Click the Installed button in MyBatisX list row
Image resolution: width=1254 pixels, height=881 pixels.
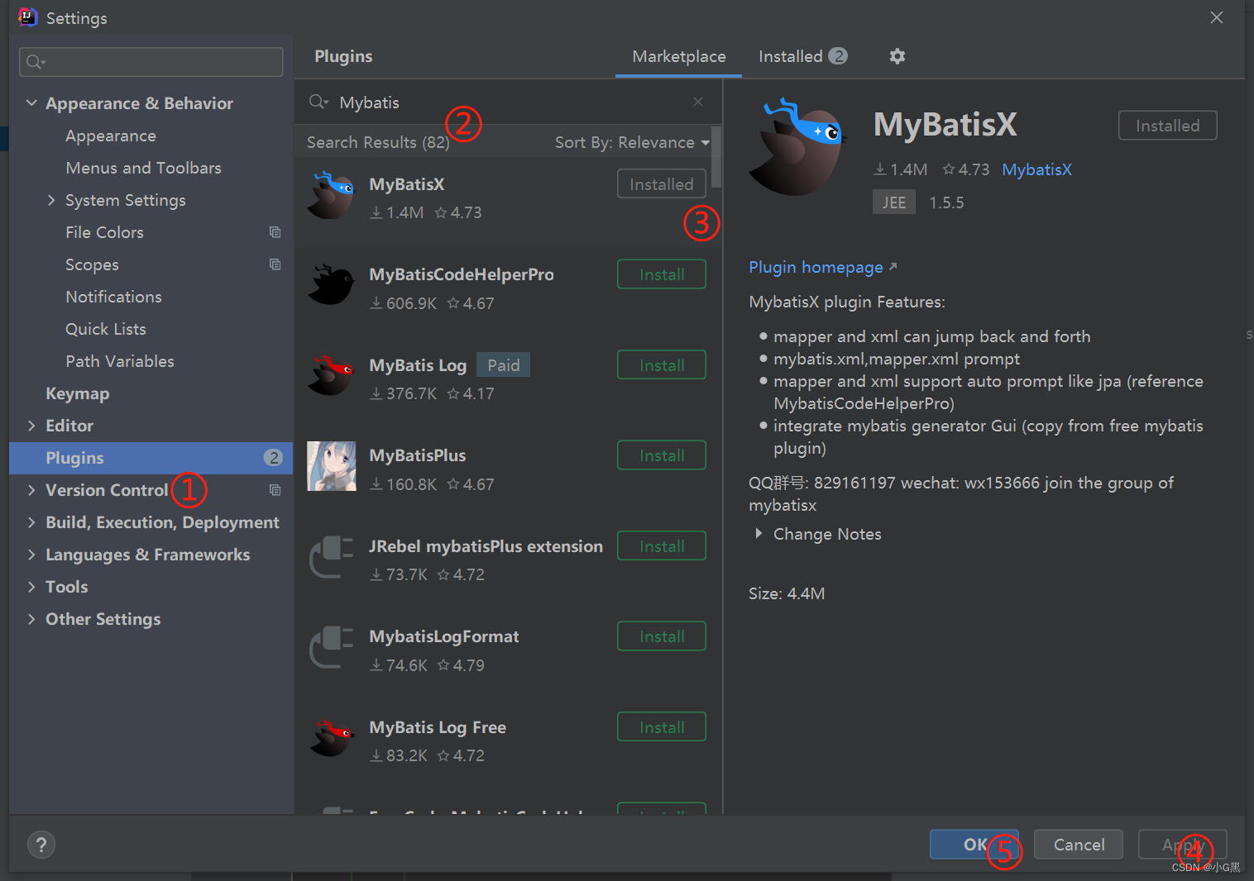[662, 183]
